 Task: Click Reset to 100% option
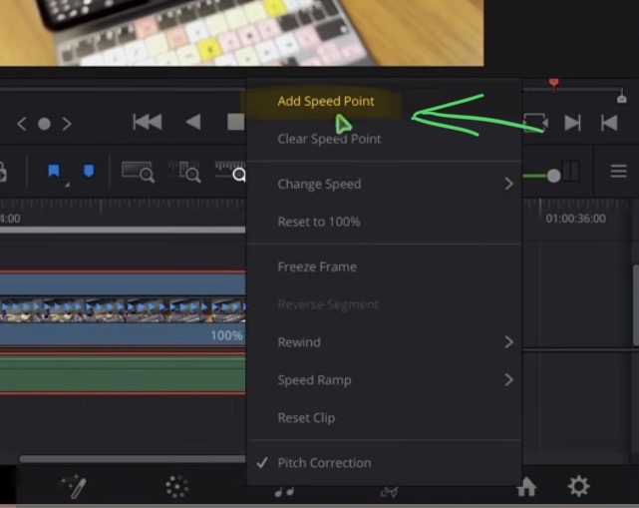(x=319, y=222)
